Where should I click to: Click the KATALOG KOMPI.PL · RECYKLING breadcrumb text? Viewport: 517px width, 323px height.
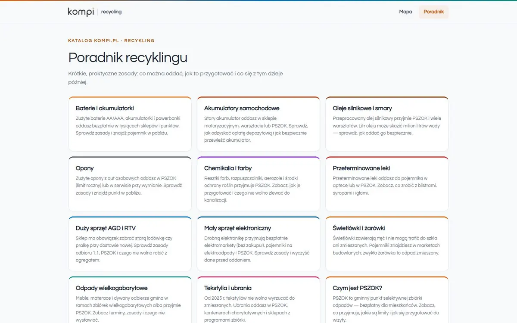point(111,40)
